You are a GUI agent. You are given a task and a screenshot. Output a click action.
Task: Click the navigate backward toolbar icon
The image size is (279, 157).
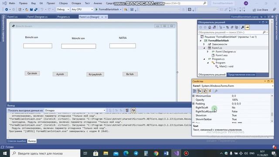(x=7, y=10)
